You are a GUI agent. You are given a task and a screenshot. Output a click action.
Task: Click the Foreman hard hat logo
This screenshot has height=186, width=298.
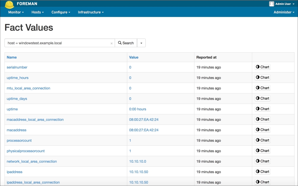point(9,4)
